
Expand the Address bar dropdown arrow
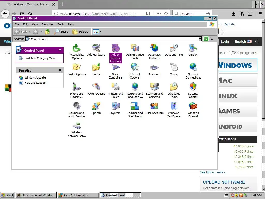coord(200,39)
